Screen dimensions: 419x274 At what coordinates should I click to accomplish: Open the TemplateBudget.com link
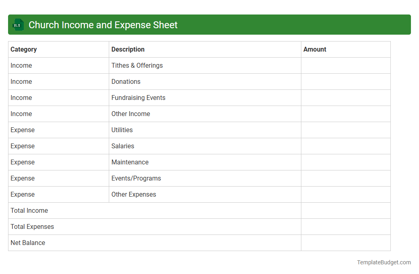(x=384, y=262)
